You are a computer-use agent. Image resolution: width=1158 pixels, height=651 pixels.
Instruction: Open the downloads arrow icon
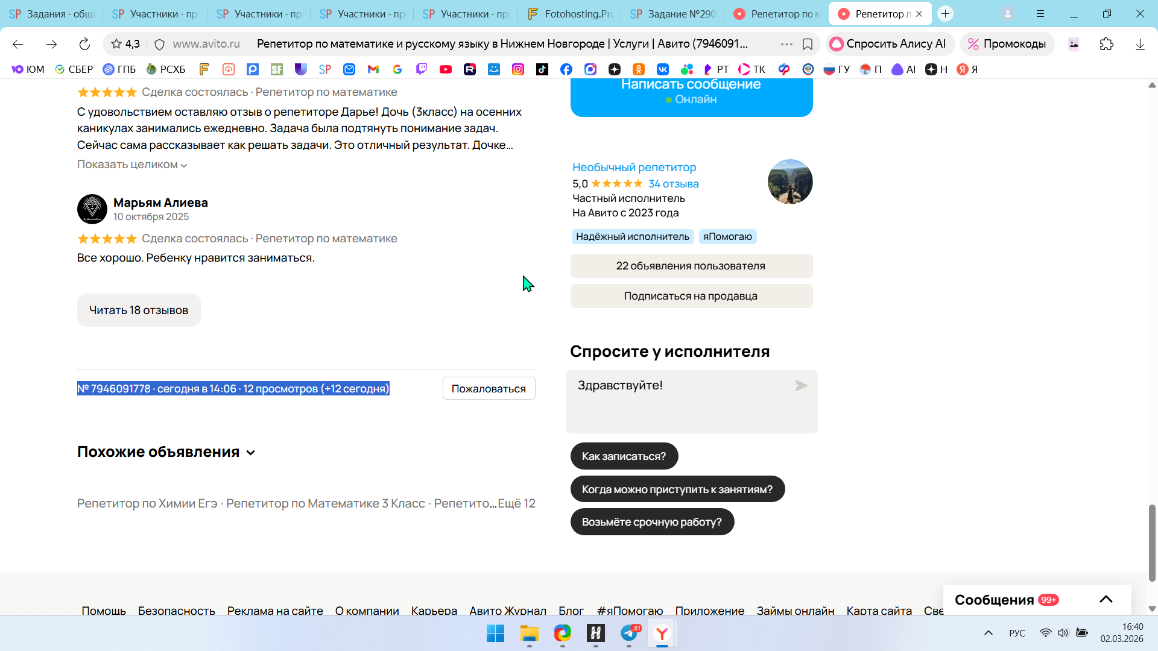click(x=1140, y=44)
